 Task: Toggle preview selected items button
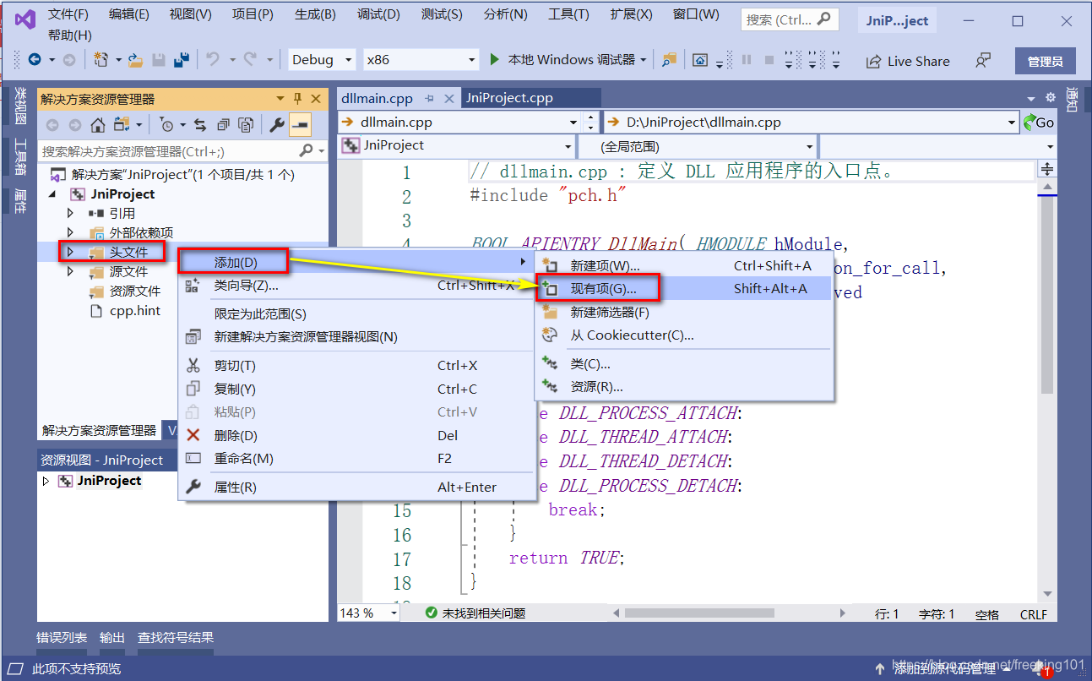pos(300,125)
